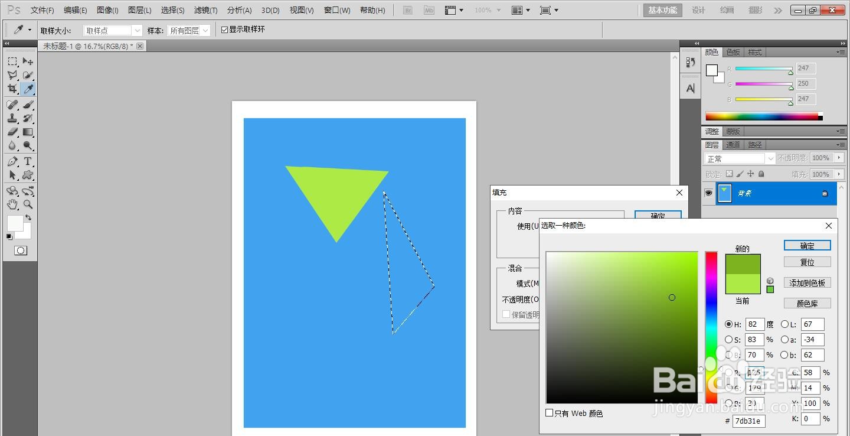850x436 pixels.
Task: Select the Hand tool
Action: (x=12, y=204)
